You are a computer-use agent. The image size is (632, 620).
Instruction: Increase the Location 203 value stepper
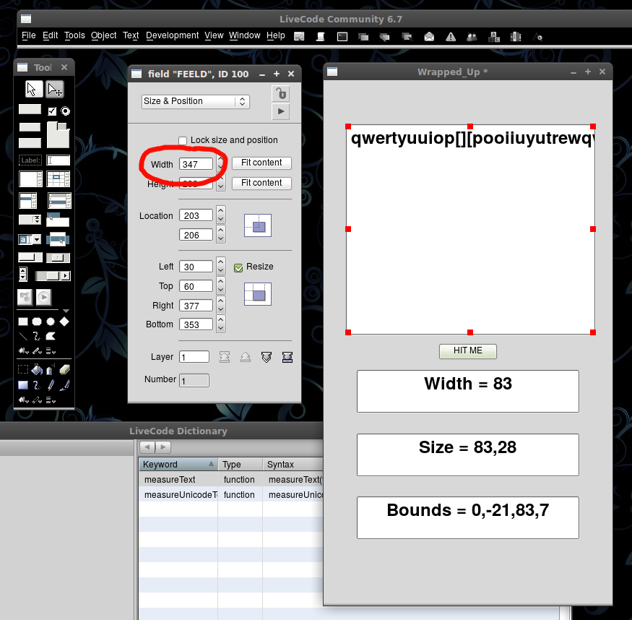pyautogui.click(x=220, y=210)
